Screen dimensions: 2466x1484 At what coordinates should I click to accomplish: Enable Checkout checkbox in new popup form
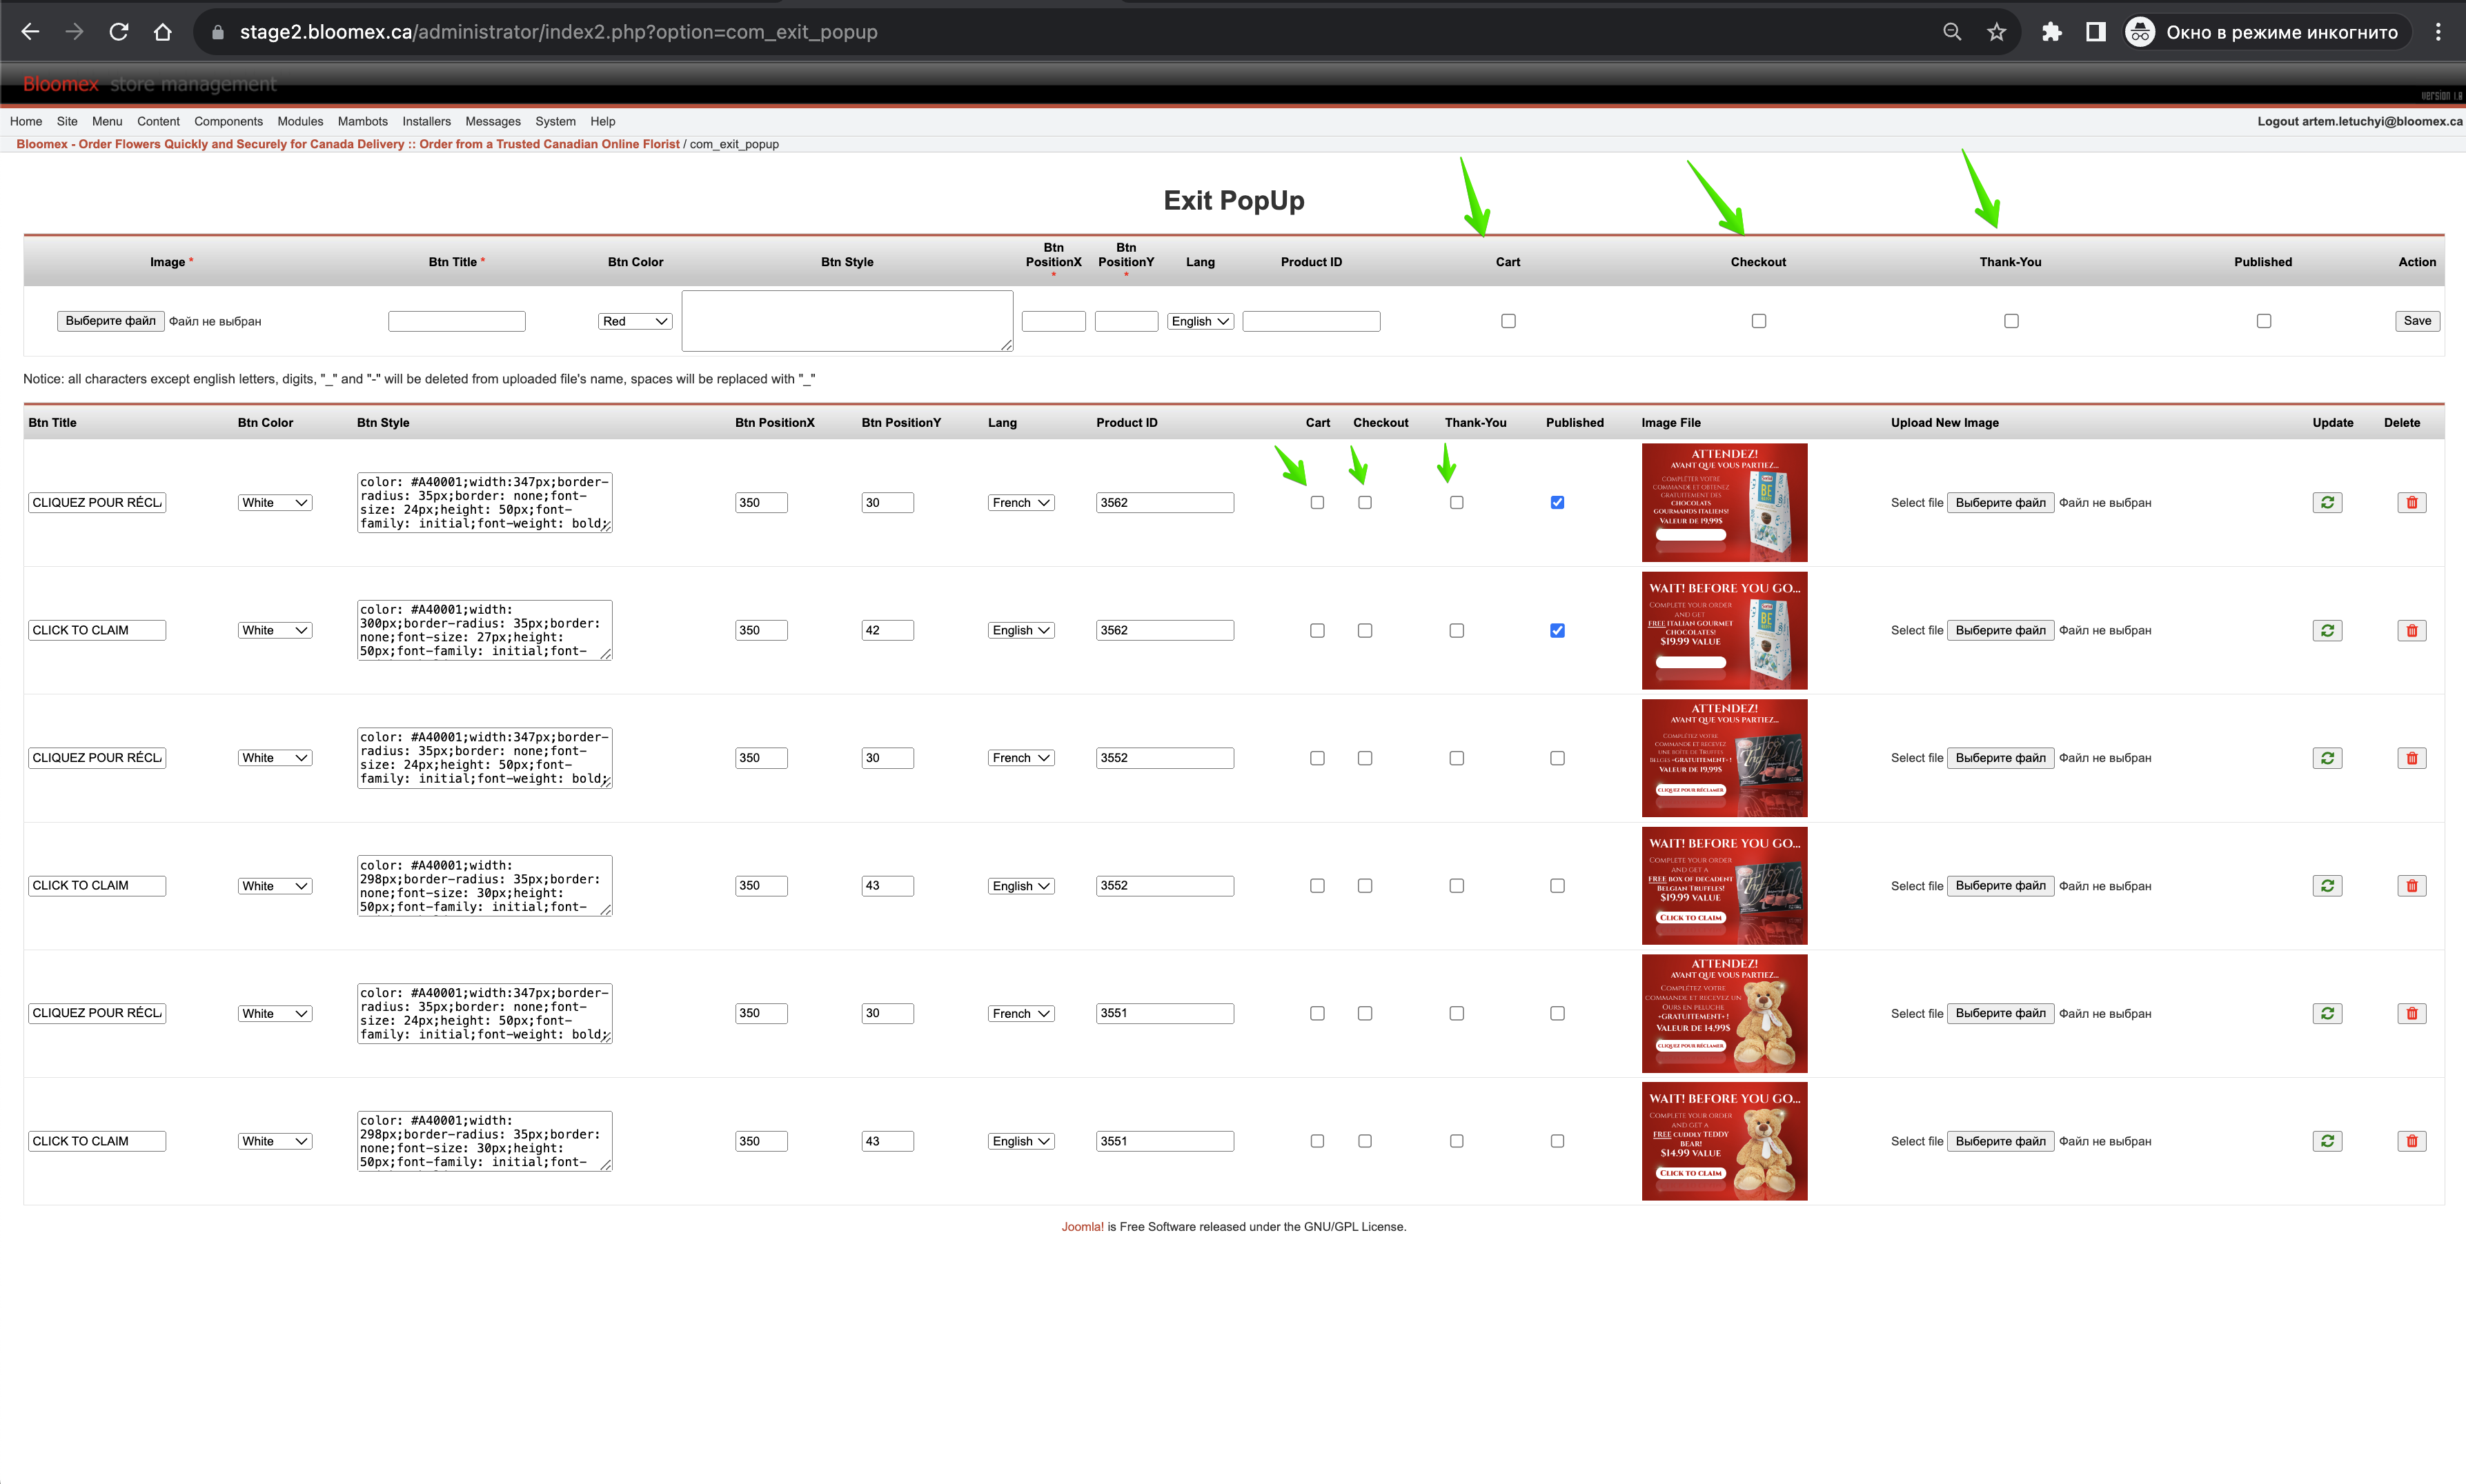point(1757,321)
